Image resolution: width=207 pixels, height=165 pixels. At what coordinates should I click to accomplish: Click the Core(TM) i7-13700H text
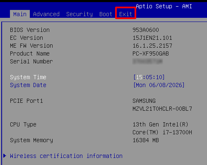[x=162, y=132]
